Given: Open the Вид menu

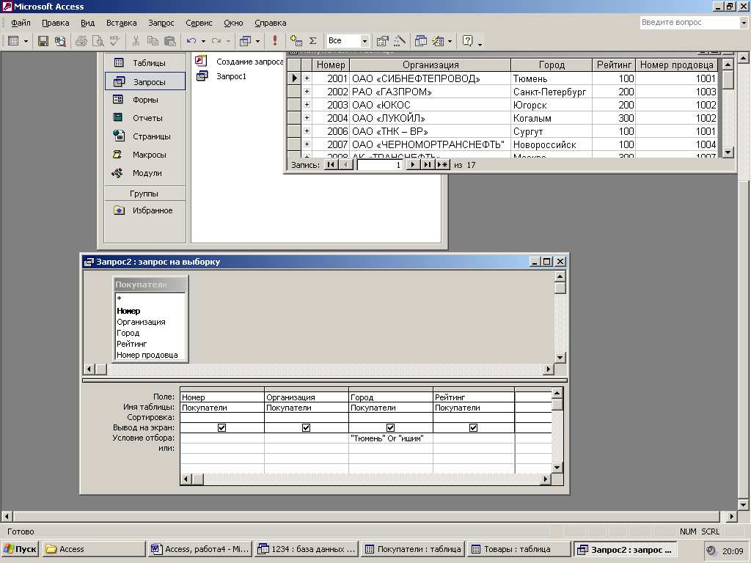Looking at the screenshot, I should click(88, 23).
